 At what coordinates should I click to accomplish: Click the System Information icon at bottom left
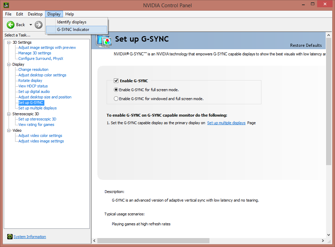click(10, 237)
